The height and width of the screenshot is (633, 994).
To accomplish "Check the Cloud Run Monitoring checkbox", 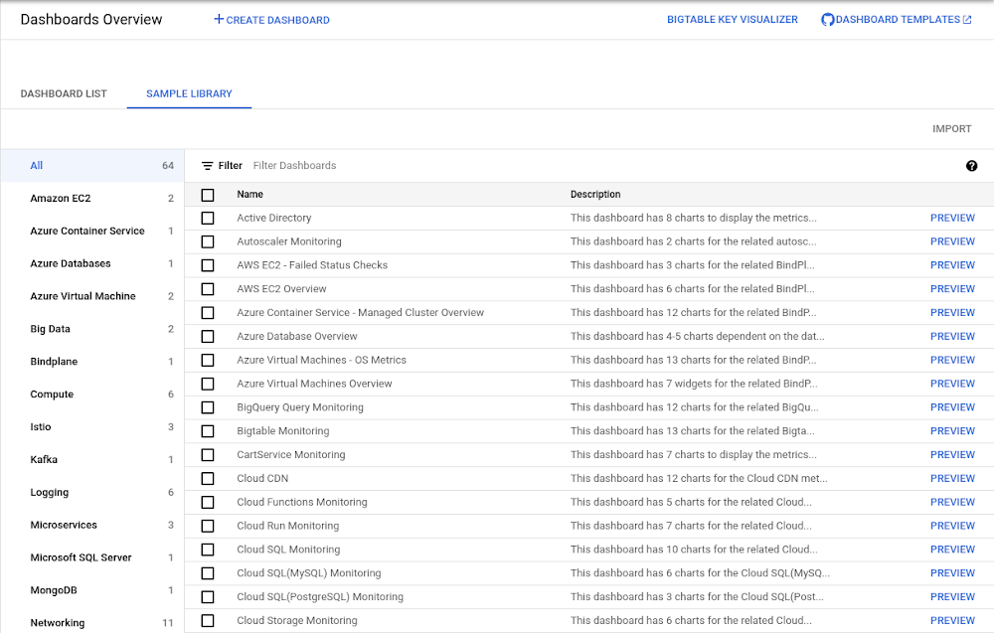I will (208, 526).
